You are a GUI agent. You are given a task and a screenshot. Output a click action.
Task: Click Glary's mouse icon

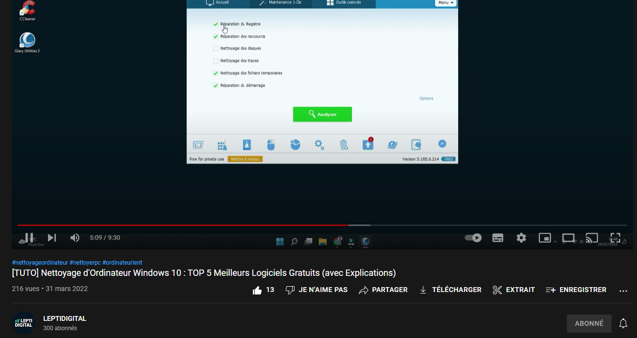pos(271,145)
